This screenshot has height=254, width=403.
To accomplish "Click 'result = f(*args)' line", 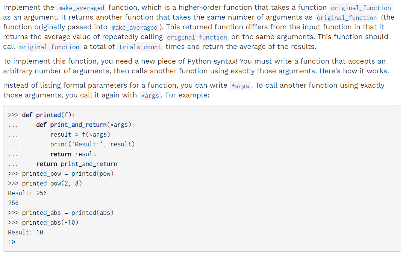I will 80,134.
